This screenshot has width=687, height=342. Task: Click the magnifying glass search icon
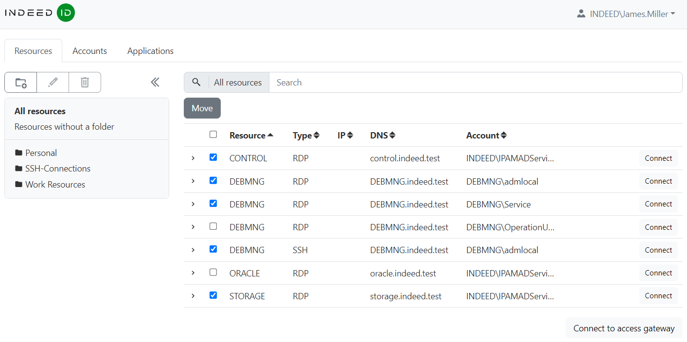[196, 83]
